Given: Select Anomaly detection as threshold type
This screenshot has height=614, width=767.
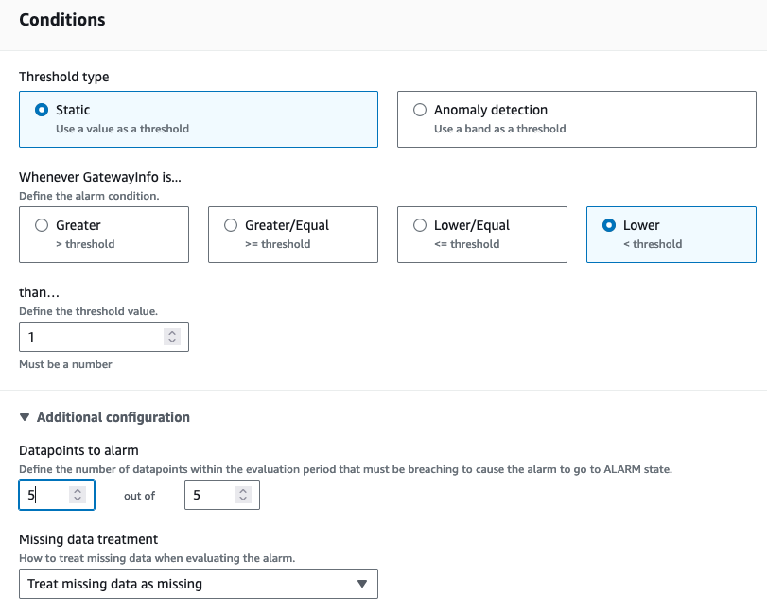Looking at the screenshot, I should tap(420, 110).
